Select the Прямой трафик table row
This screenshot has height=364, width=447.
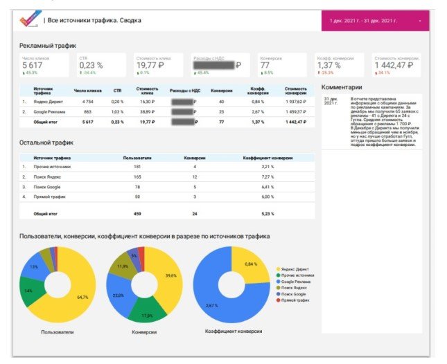(167, 197)
